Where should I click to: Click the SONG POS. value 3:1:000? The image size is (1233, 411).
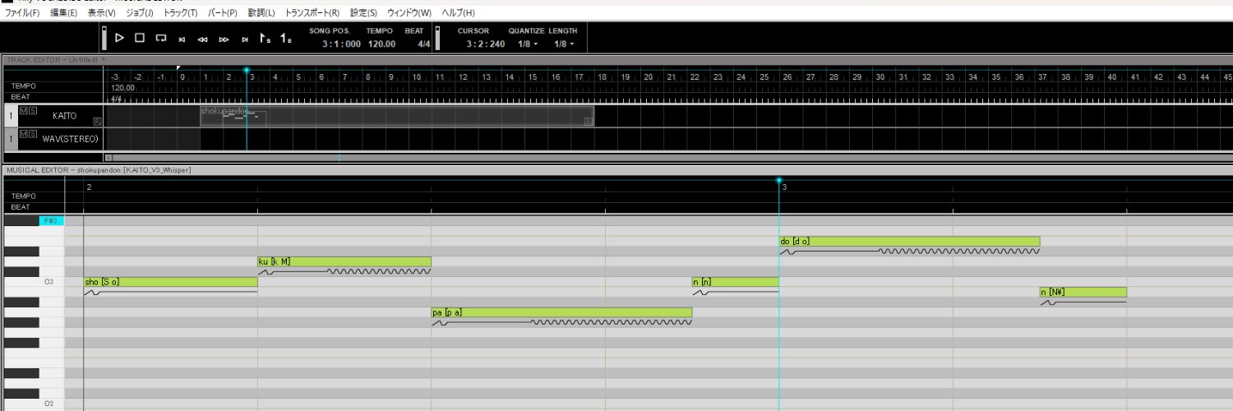[x=341, y=44]
